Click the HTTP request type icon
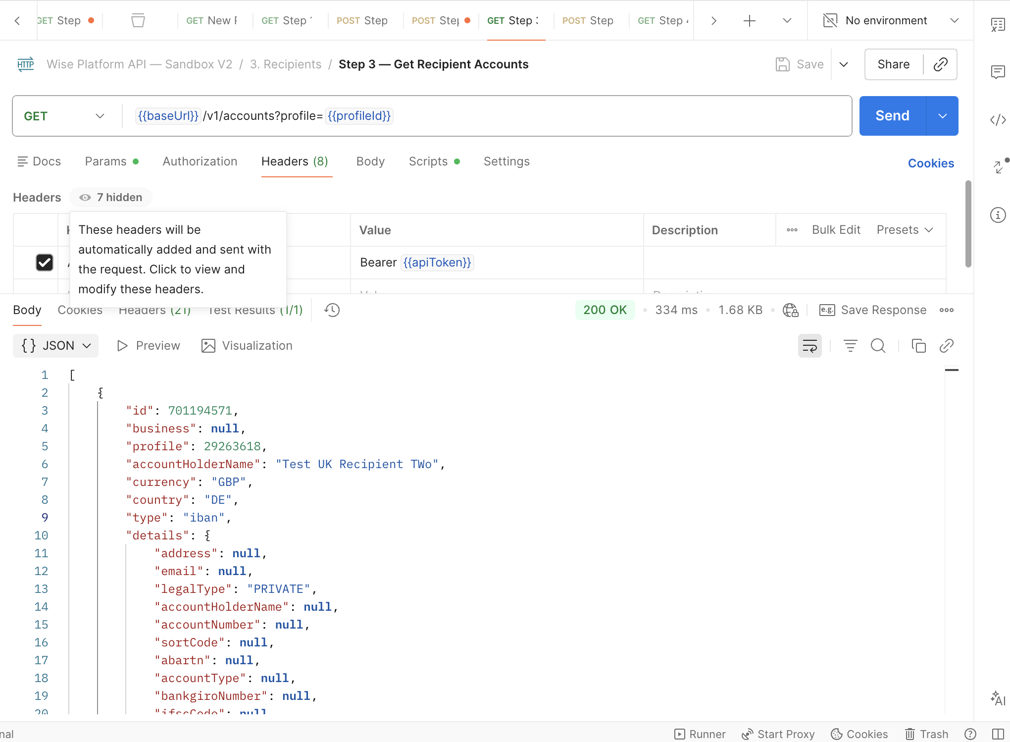The image size is (1010, 742). (x=26, y=64)
